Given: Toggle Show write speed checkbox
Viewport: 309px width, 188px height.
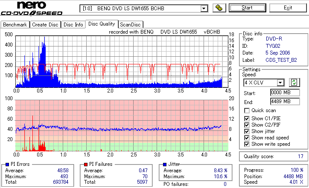Looking at the screenshot, I should (247, 144).
